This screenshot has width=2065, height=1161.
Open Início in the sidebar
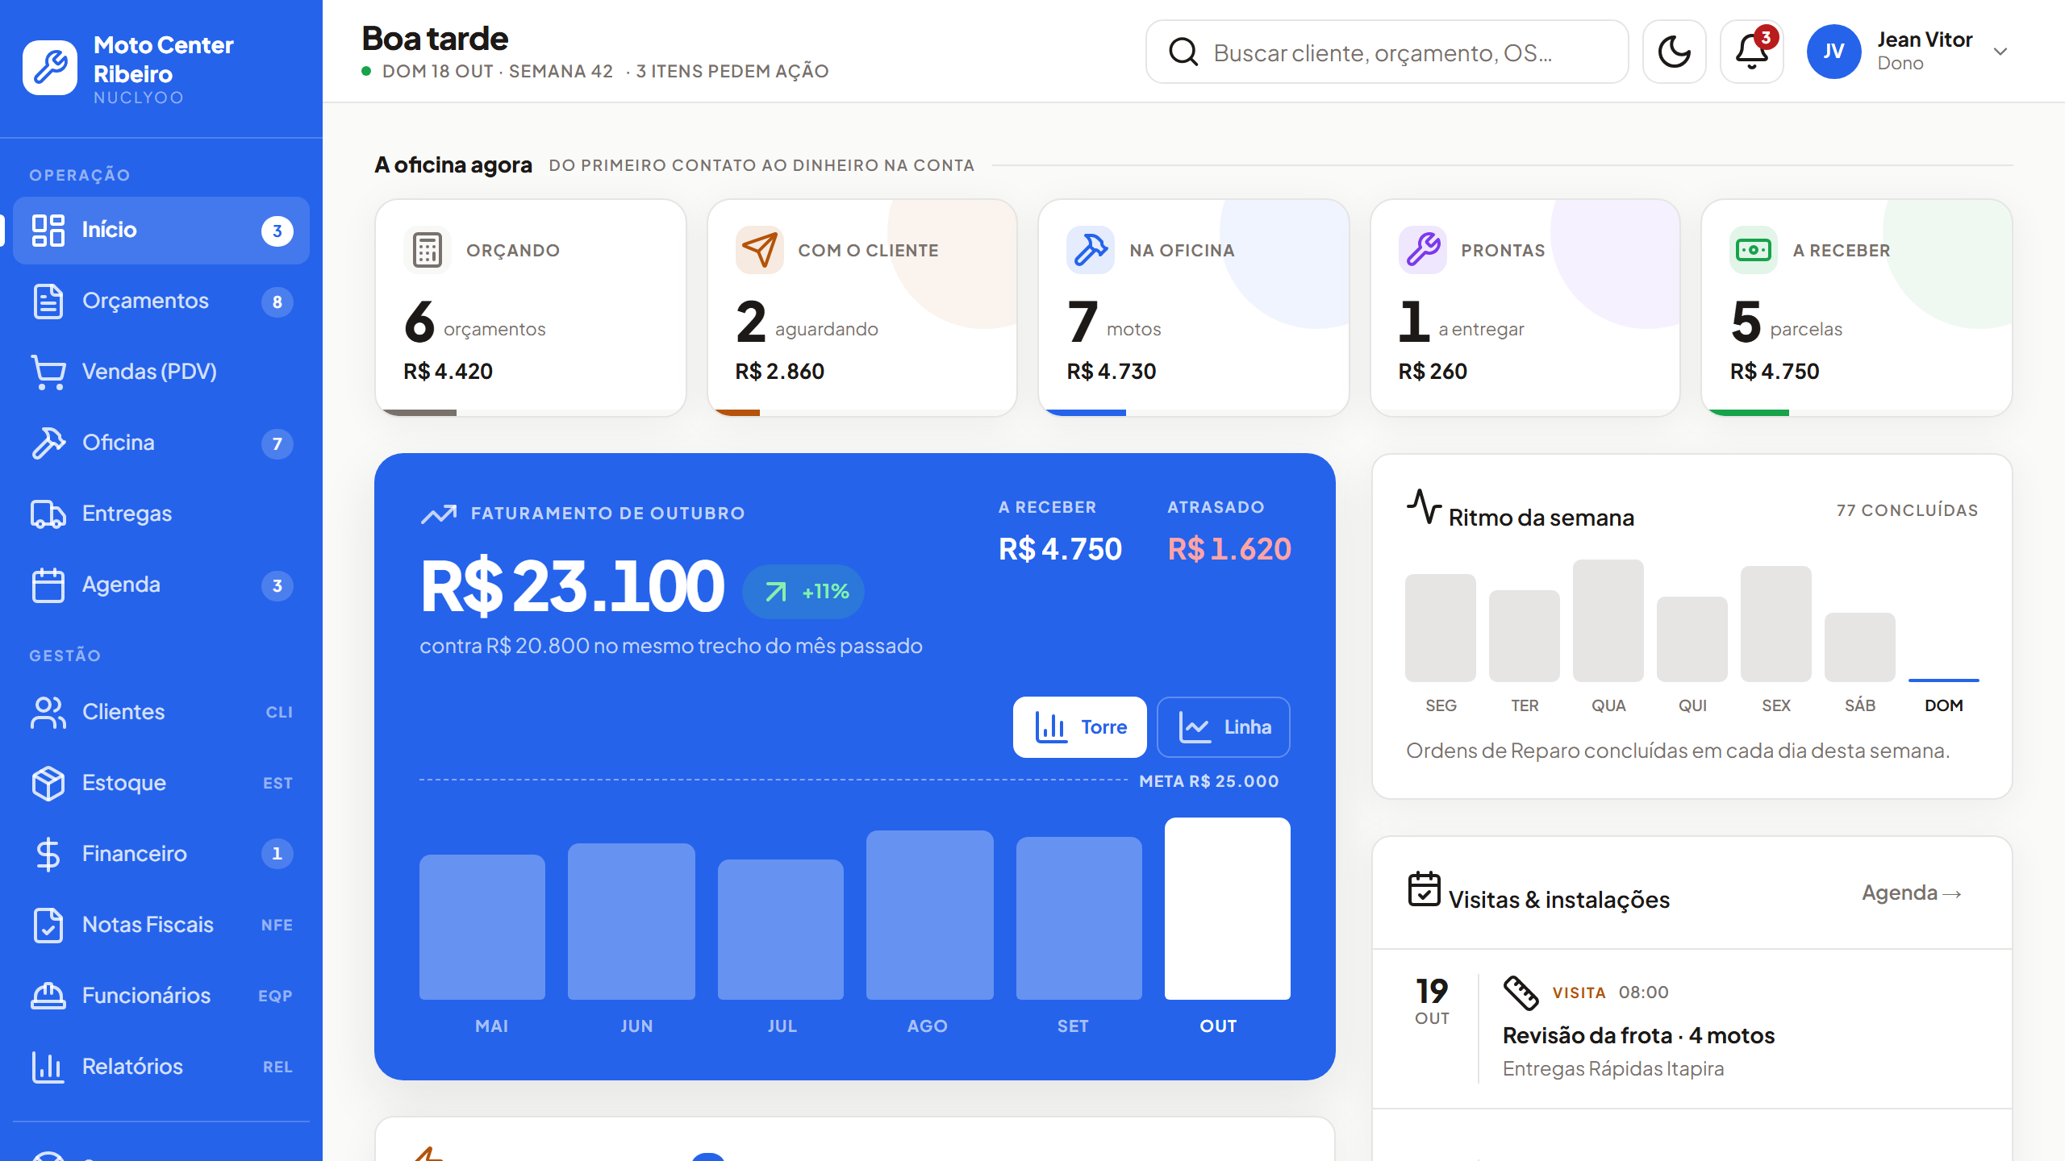(161, 231)
